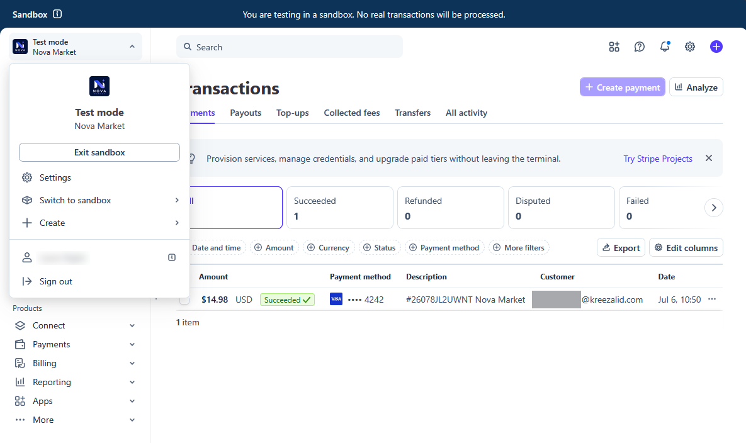
Task: Dismiss the Stripe Projects banner
Action: coord(708,159)
